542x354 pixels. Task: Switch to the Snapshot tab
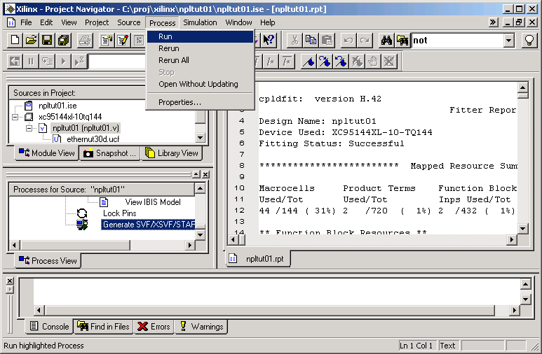pyautogui.click(x=110, y=153)
